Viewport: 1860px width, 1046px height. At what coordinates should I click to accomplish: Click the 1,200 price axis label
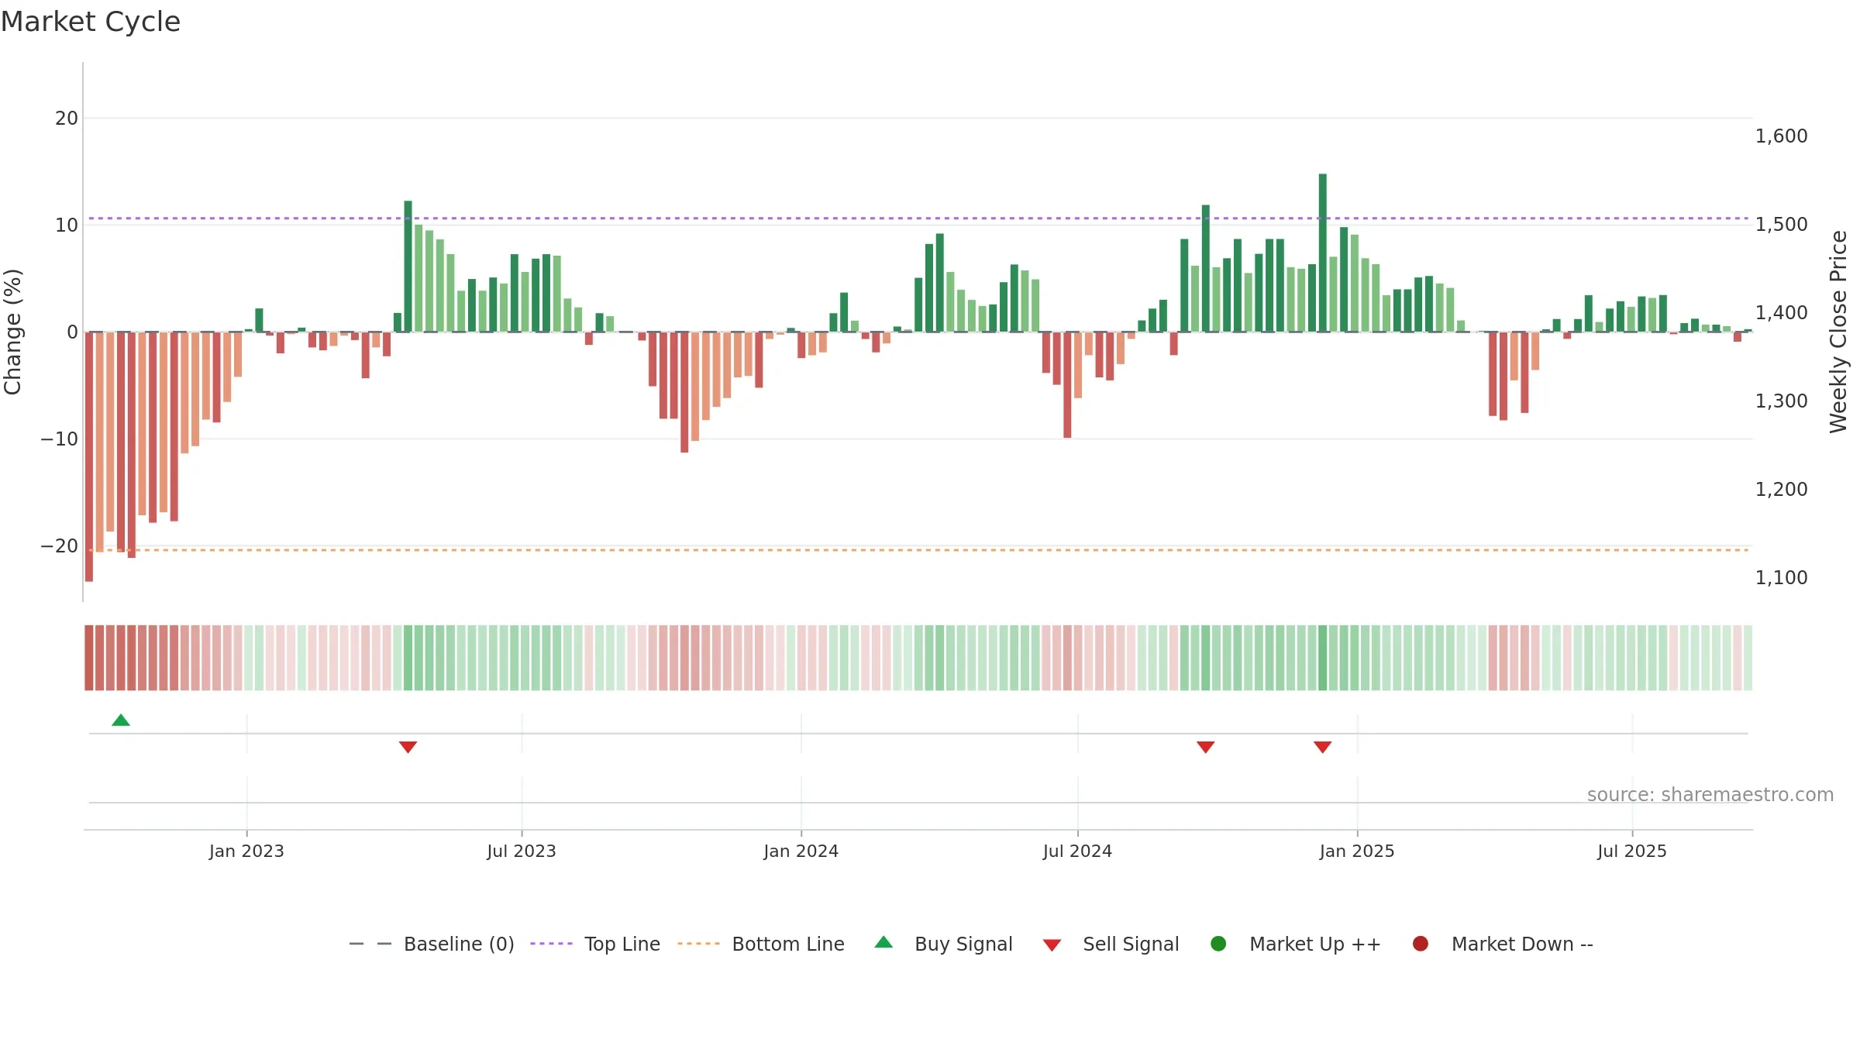pos(1781,490)
